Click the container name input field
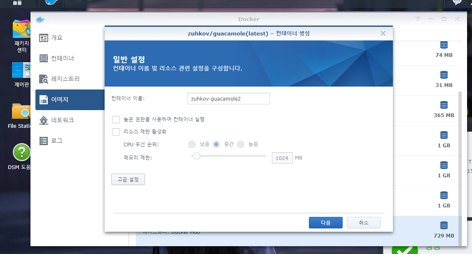 point(229,99)
